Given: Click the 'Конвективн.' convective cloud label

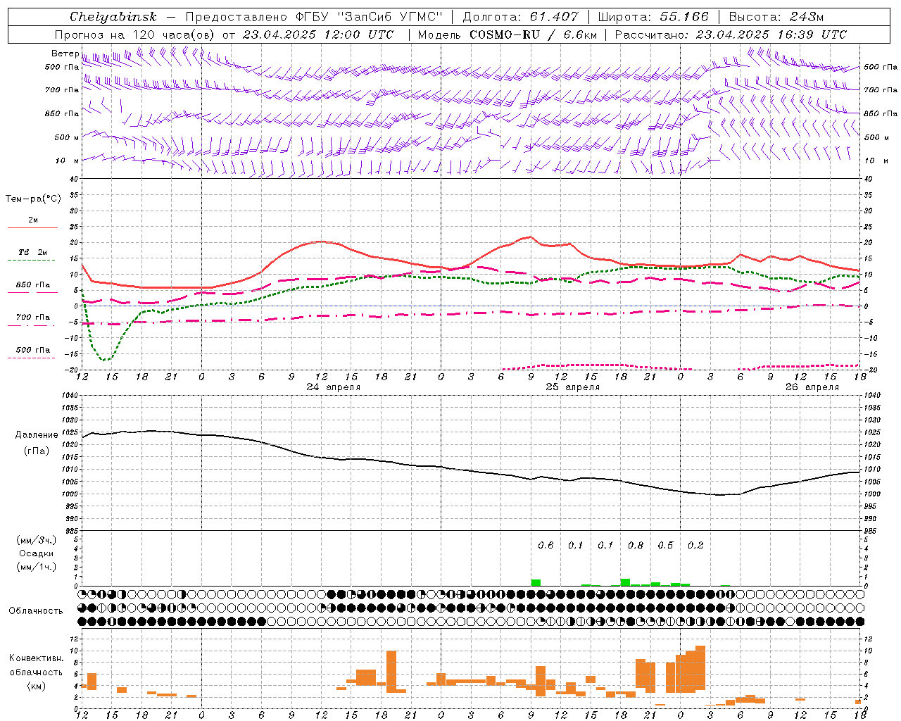Looking at the screenshot, I should [x=36, y=658].
